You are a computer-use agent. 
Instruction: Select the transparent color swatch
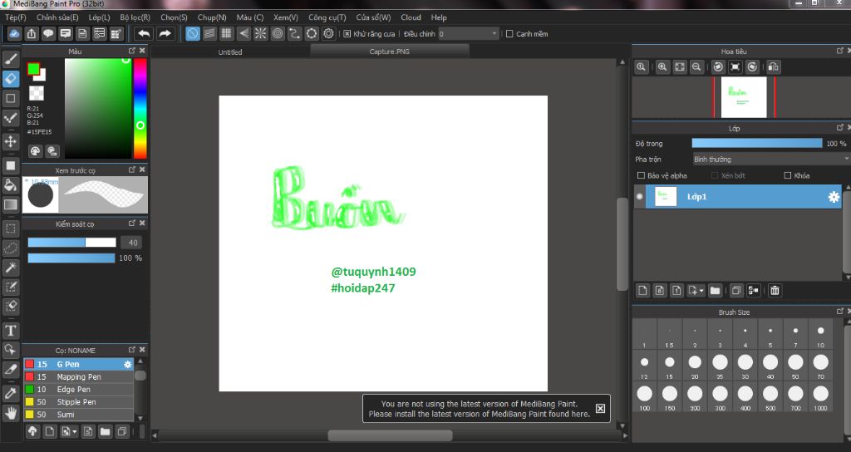coord(37,93)
